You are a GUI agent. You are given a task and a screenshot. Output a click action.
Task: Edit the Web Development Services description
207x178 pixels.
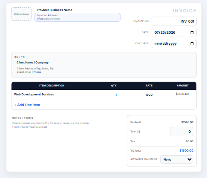point(34,95)
